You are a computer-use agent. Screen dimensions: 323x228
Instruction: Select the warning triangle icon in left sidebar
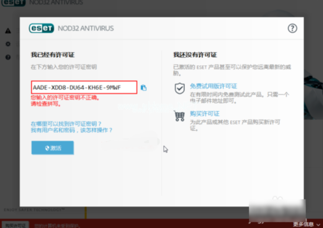(x=8, y=31)
